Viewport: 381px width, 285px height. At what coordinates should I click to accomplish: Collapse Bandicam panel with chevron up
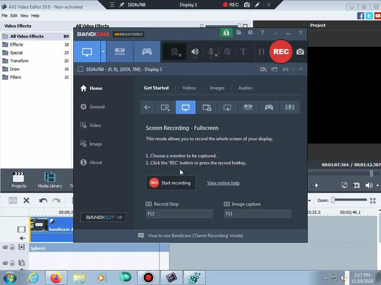pos(301,69)
